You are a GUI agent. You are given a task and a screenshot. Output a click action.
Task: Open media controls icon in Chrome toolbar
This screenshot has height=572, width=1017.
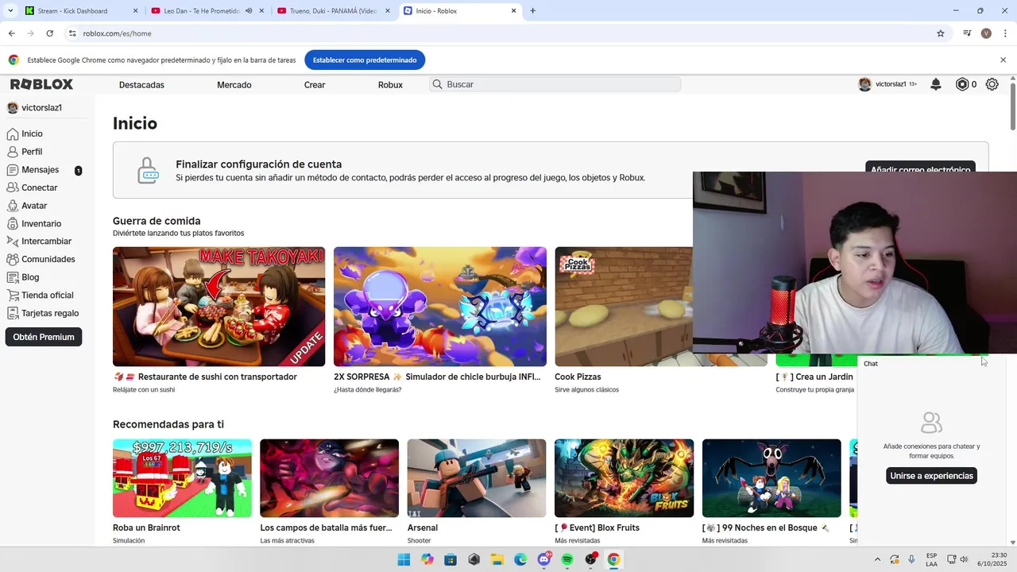click(x=967, y=33)
